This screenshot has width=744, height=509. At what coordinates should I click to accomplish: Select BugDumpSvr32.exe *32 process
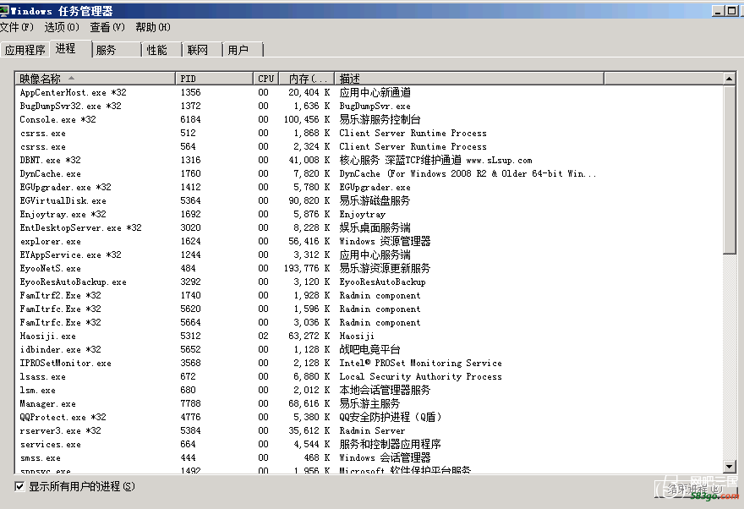coord(369,106)
